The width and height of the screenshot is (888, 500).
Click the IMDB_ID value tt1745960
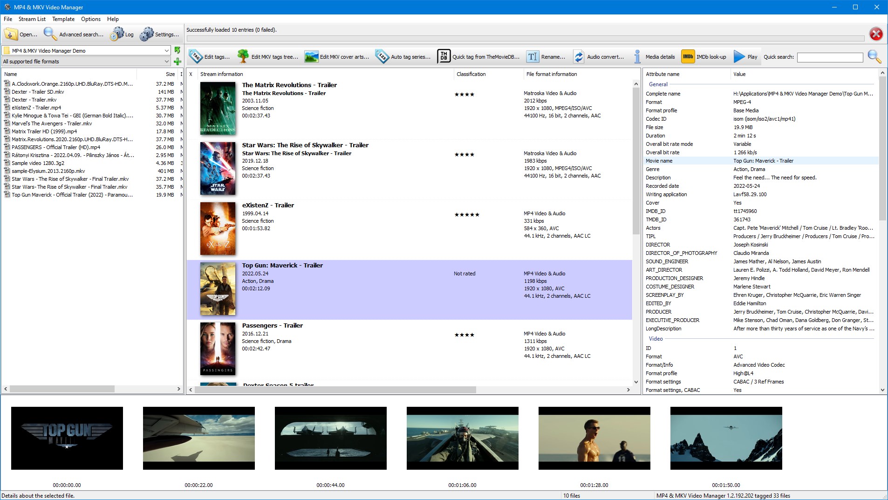pos(745,211)
